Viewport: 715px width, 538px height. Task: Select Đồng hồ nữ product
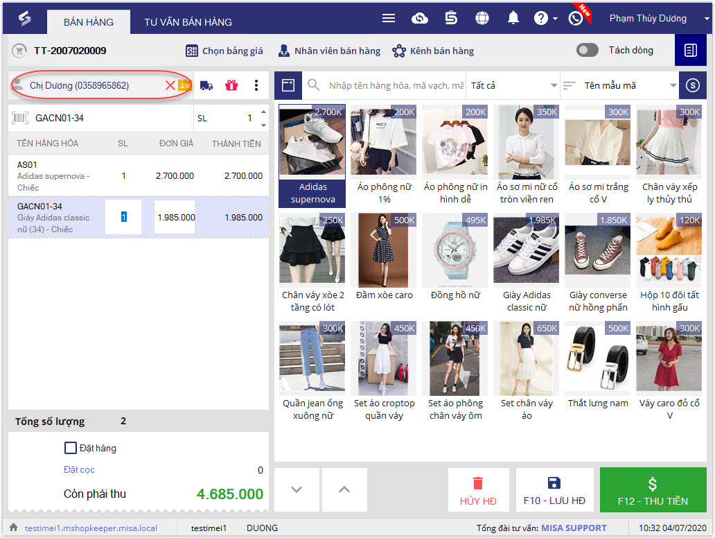(x=455, y=258)
